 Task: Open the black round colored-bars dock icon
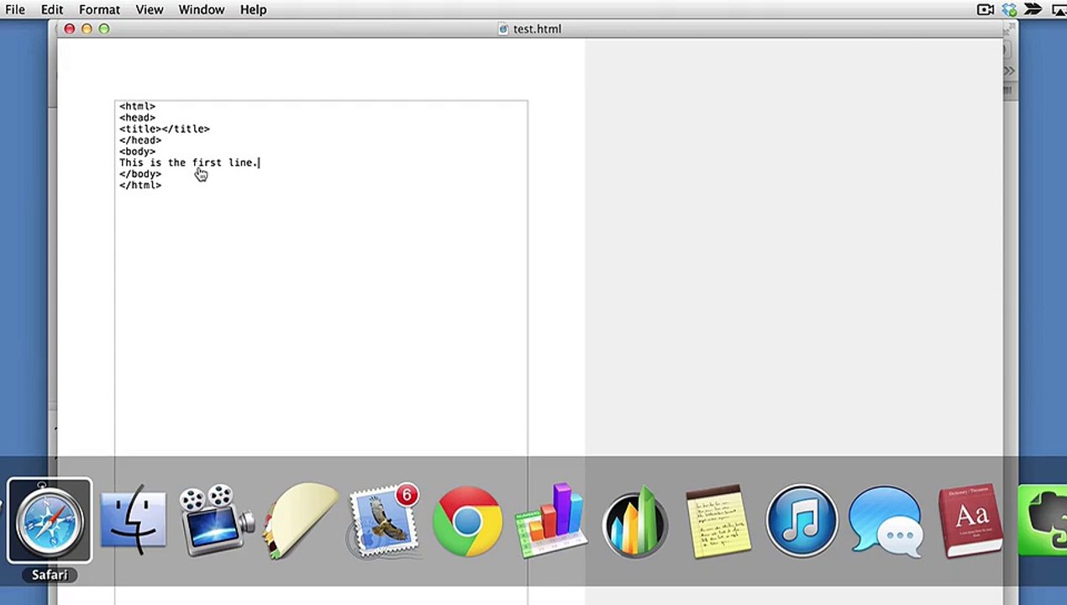[x=634, y=523]
